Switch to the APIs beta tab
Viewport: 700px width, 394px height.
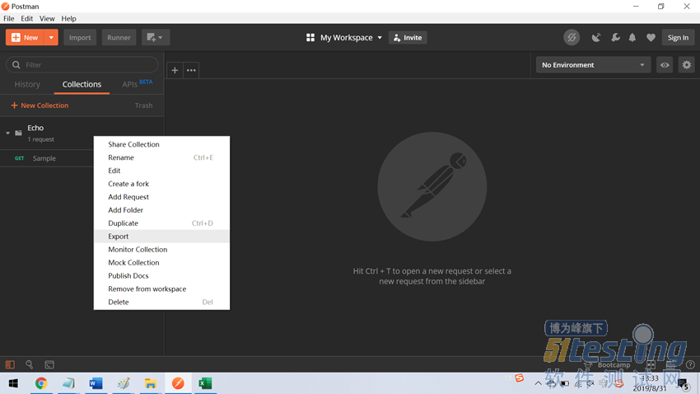pos(137,83)
